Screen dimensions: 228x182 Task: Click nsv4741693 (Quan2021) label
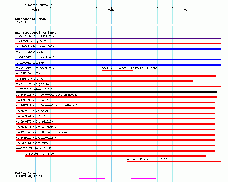(32, 100)
